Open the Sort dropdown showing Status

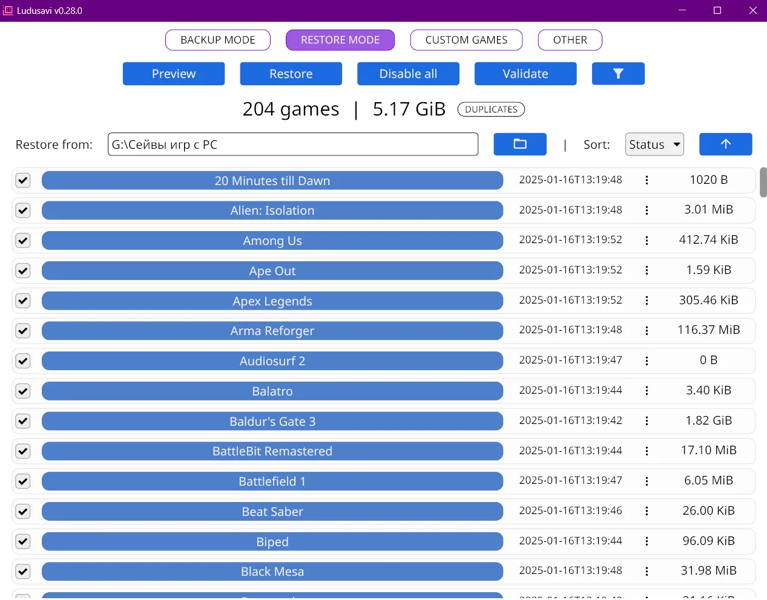[654, 144]
